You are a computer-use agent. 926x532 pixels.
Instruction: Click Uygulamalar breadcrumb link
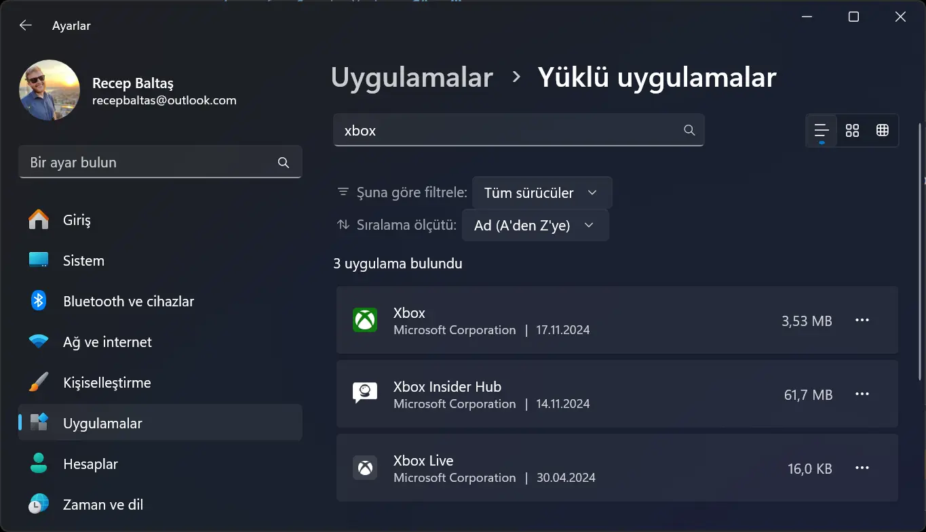(412, 78)
